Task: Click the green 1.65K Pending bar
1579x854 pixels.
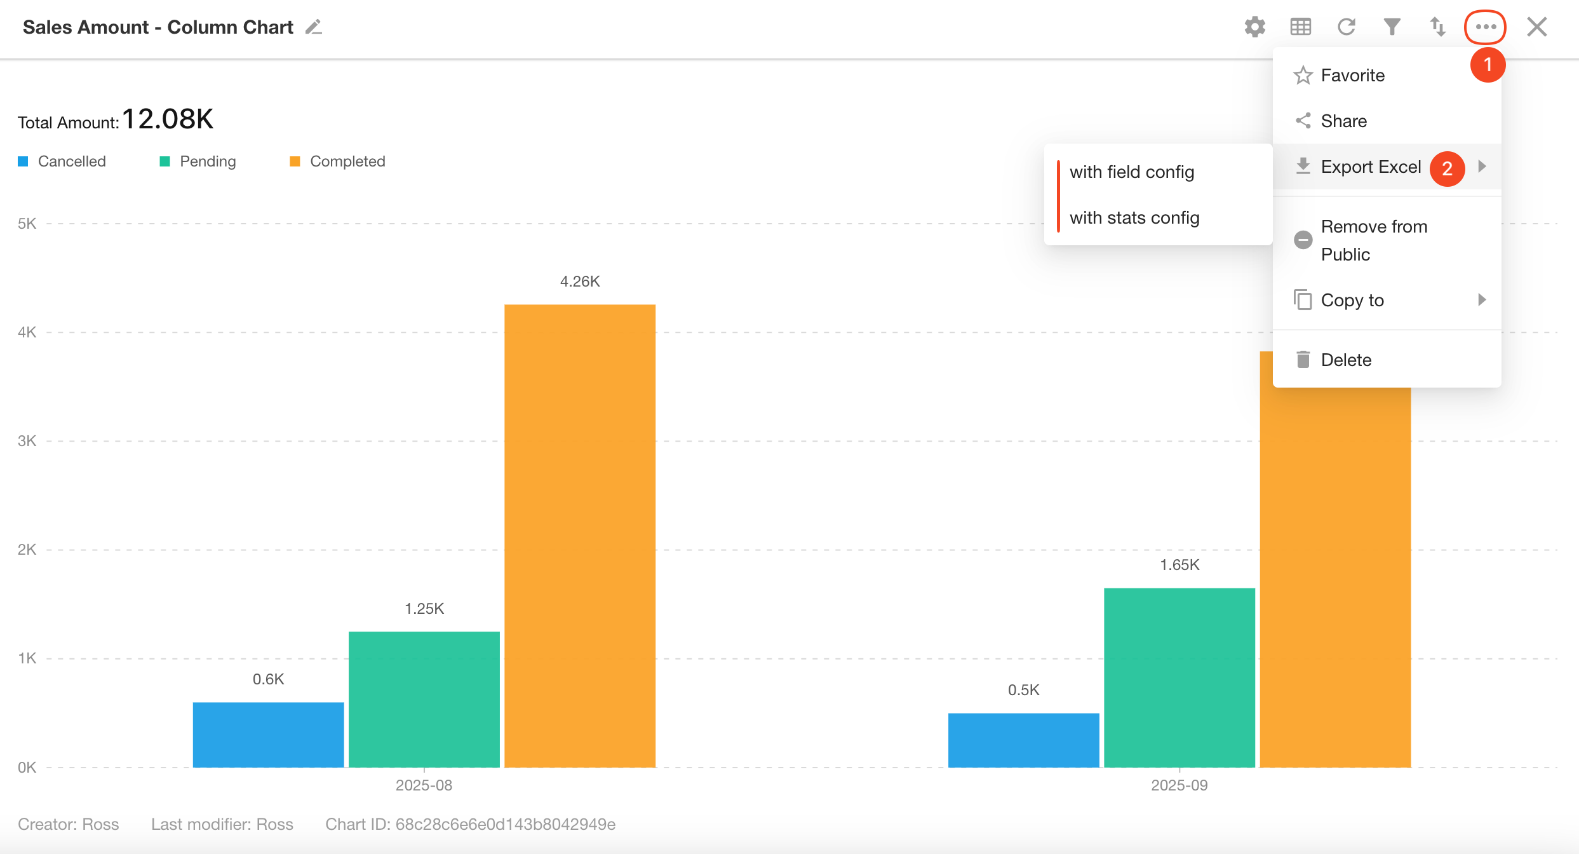Action: (x=1179, y=677)
